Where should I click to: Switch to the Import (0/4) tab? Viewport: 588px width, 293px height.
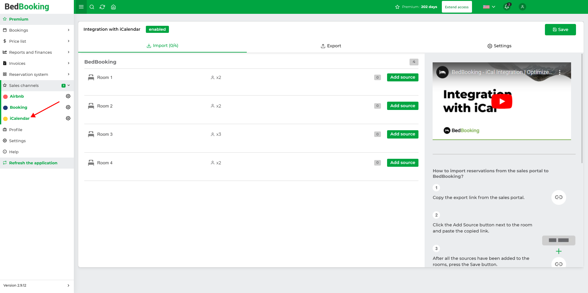[162, 45]
